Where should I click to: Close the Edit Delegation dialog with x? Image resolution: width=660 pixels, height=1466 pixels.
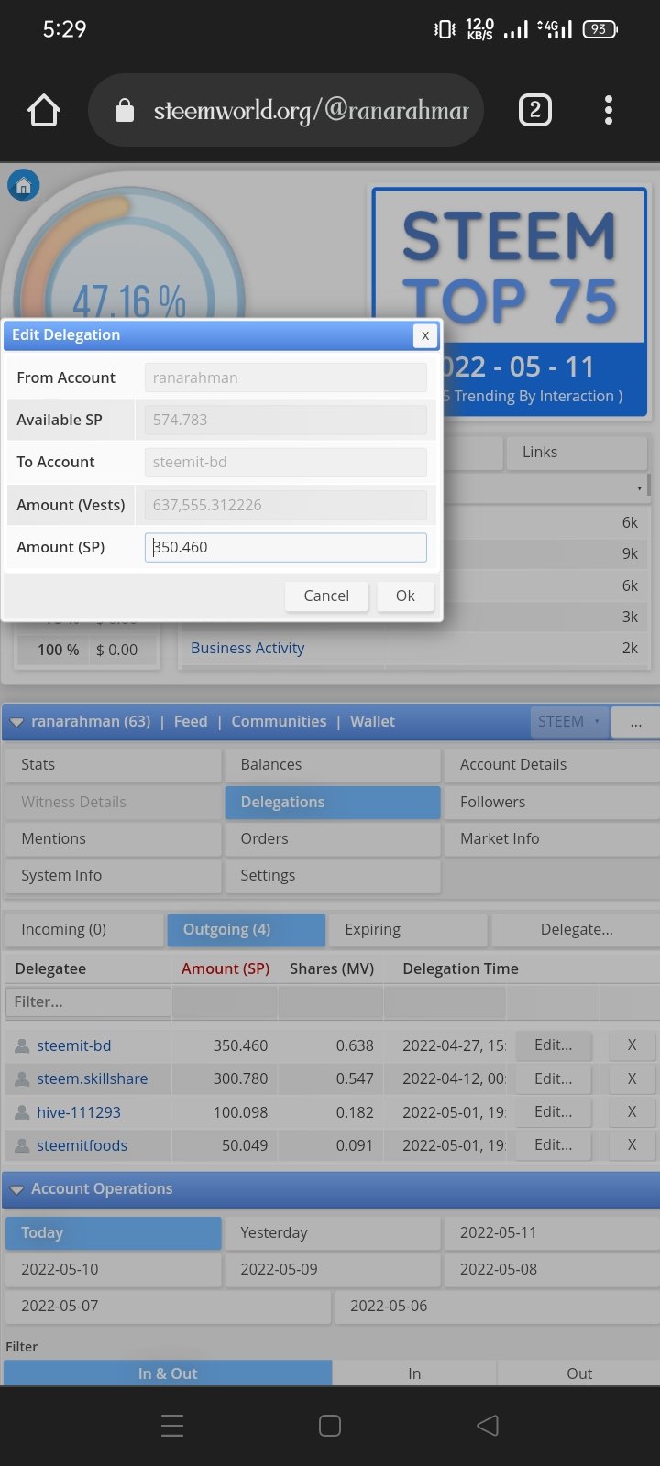click(424, 335)
